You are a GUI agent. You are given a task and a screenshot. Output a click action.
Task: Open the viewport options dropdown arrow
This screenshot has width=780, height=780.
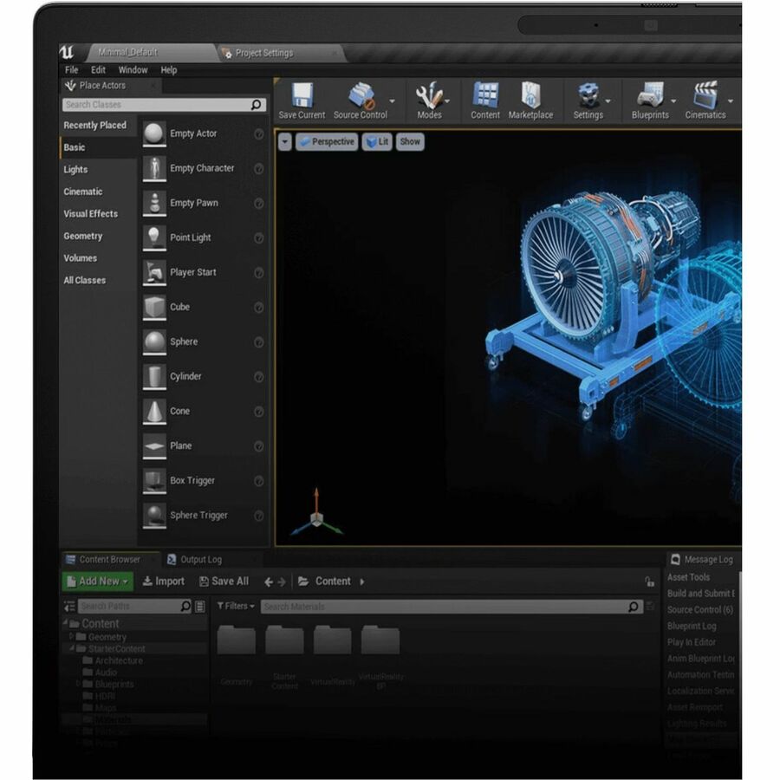[285, 141]
